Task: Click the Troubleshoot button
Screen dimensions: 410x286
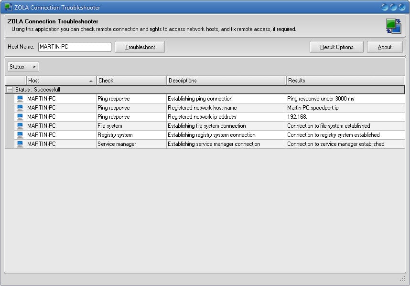Action: [140, 47]
